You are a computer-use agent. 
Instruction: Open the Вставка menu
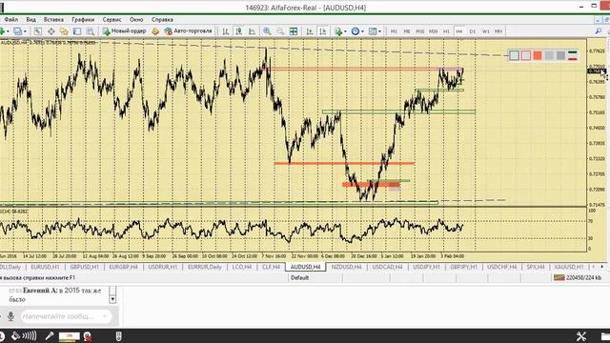pyautogui.click(x=53, y=19)
